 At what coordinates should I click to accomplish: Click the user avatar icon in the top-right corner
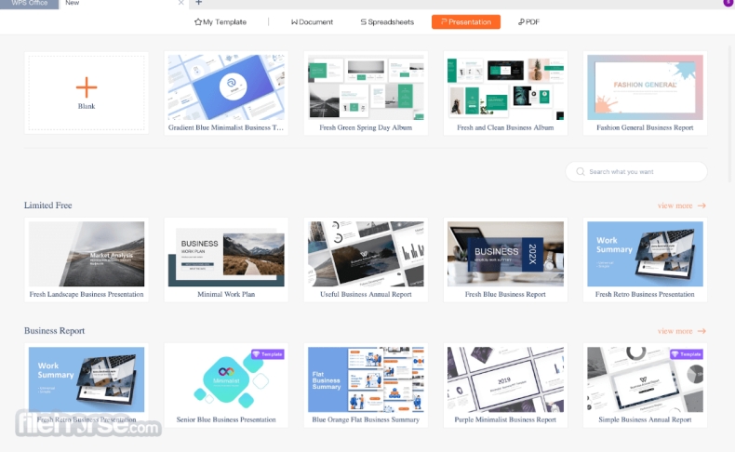coord(728,4)
